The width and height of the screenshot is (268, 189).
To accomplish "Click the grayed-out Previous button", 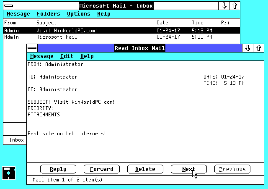I will [x=232, y=169].
